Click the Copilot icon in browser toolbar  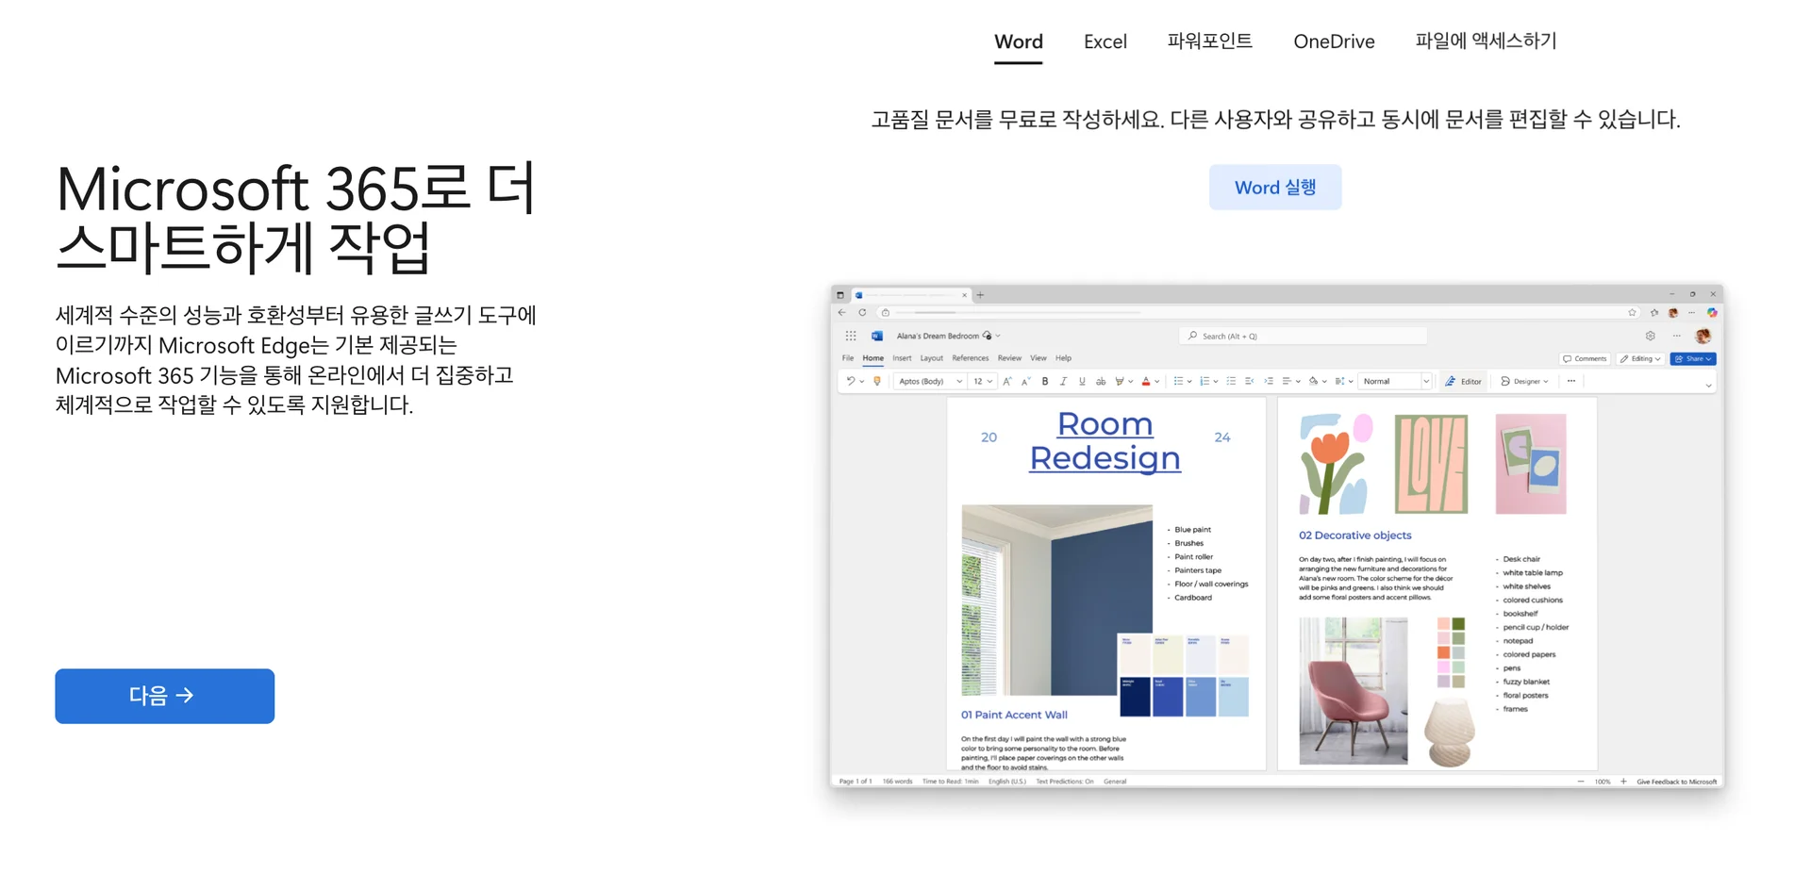point(1712,312)
